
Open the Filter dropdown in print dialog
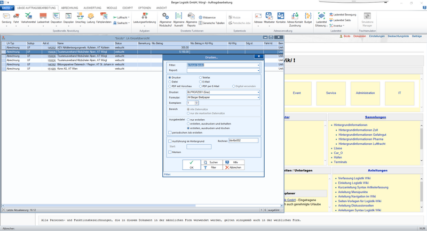point(258,65)
